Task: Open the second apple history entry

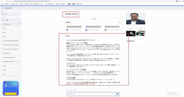Action: point(11,70)
